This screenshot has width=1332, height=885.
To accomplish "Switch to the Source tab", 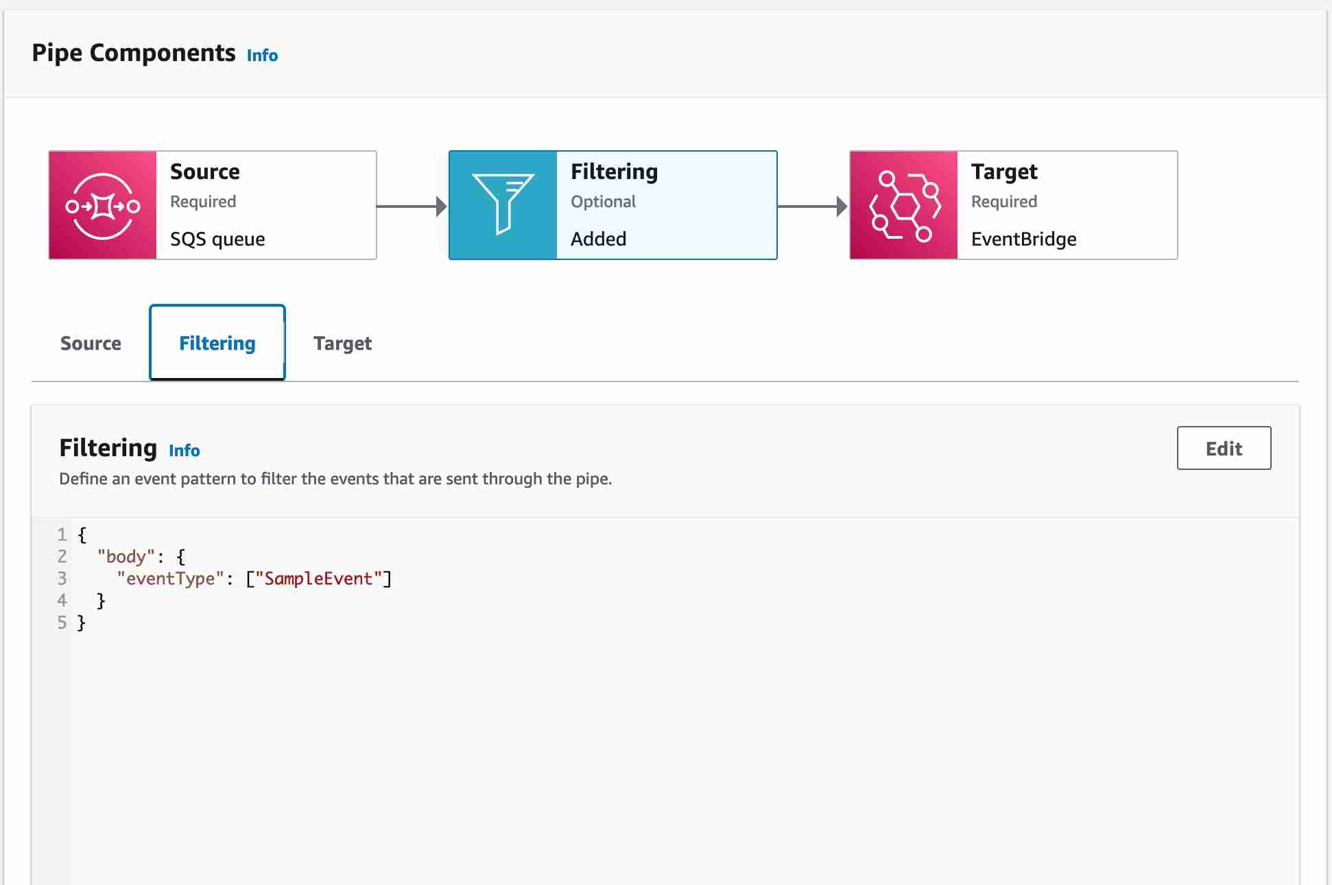I will coord(91,343).
